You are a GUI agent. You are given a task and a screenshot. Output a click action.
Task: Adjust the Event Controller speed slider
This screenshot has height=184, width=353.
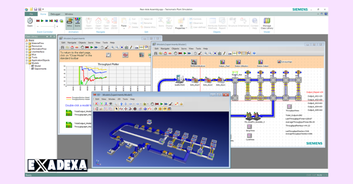pyautogui.click(x=54, y=26)
